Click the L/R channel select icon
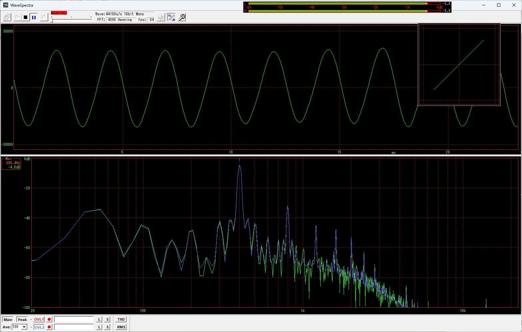Image resolution: width=522 pixels, height=332 pixels. point(161,17)
